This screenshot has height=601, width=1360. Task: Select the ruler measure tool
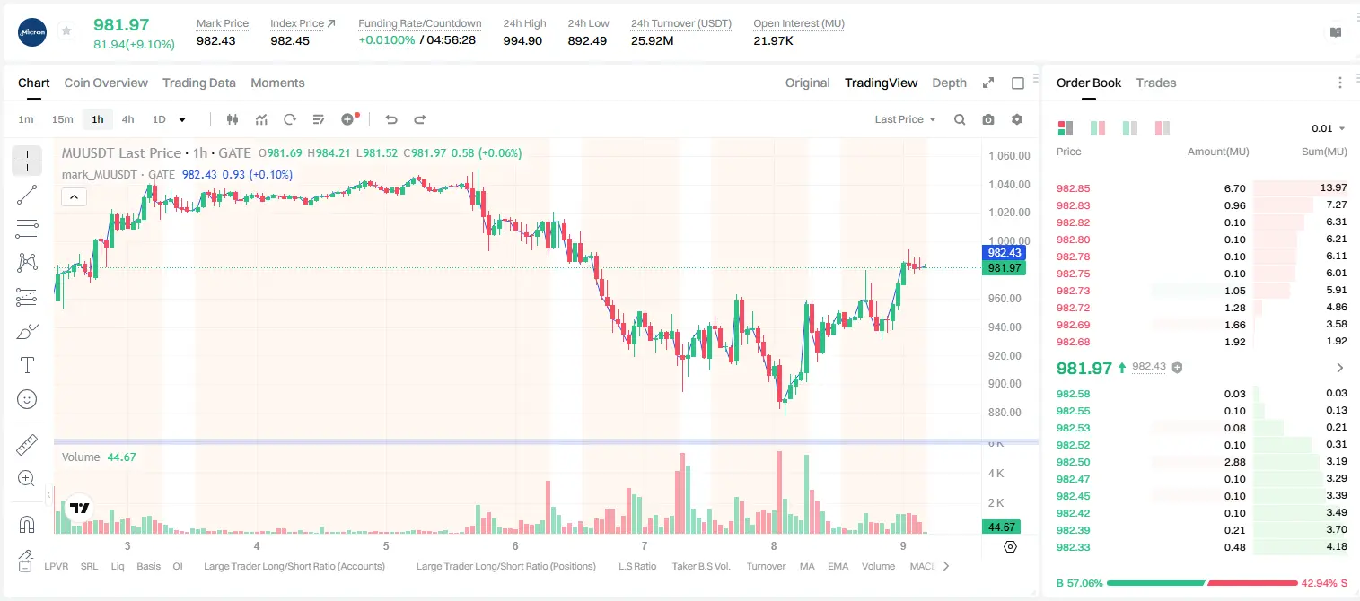(27, 444)
